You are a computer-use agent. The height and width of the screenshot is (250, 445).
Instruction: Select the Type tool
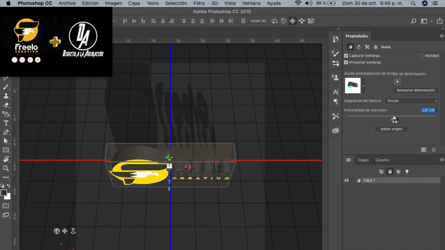coord(6,123)
